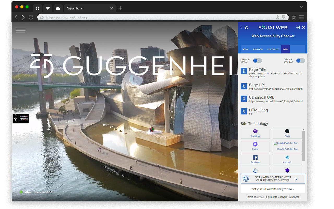The image size is (334, 209).
Task: Open the Terms of service link
Action: pos(255,197)
